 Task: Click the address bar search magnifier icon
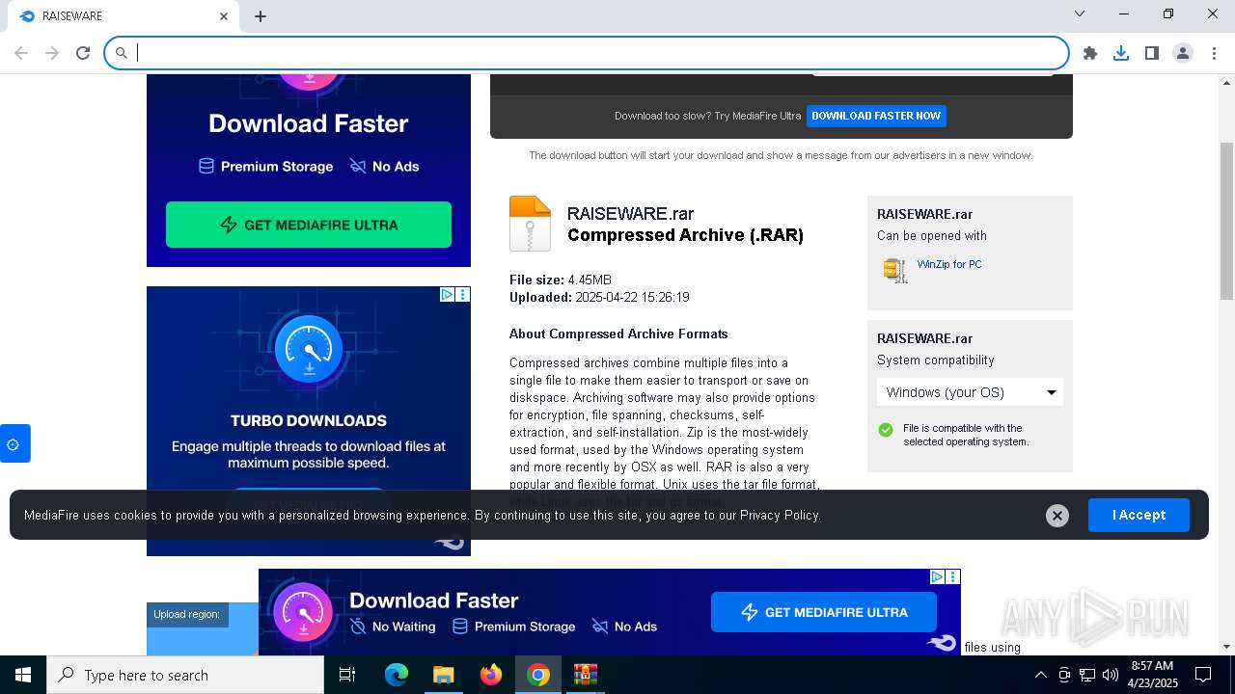pos(122,53)
